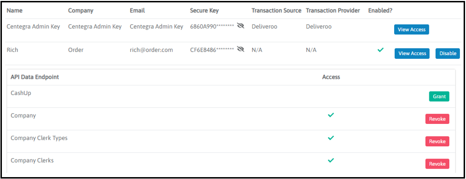View Access for Centegra Admin Key
The image size is (466, 179).
tap(412, 29)
